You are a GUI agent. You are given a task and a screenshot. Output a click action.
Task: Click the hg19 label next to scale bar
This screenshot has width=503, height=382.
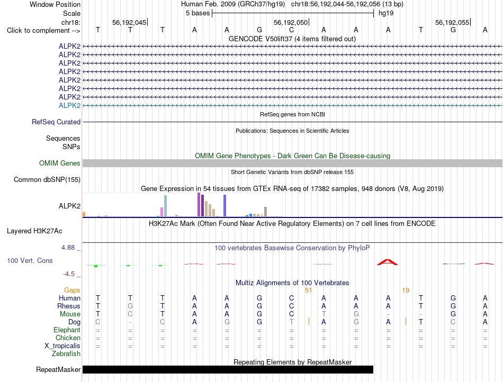point(386,13)
